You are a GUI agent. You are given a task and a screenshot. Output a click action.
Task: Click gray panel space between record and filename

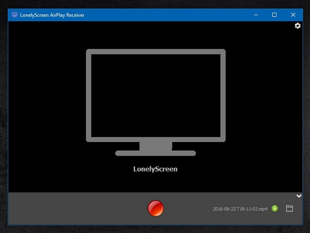[186, 208]
